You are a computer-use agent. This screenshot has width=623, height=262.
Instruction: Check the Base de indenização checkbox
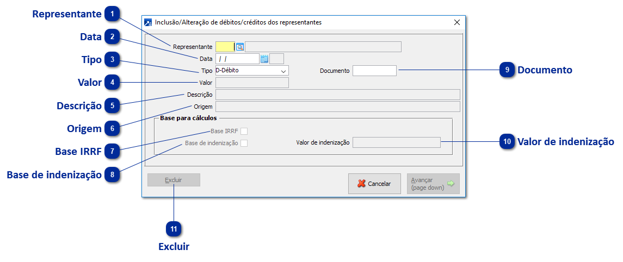point(244,144)
